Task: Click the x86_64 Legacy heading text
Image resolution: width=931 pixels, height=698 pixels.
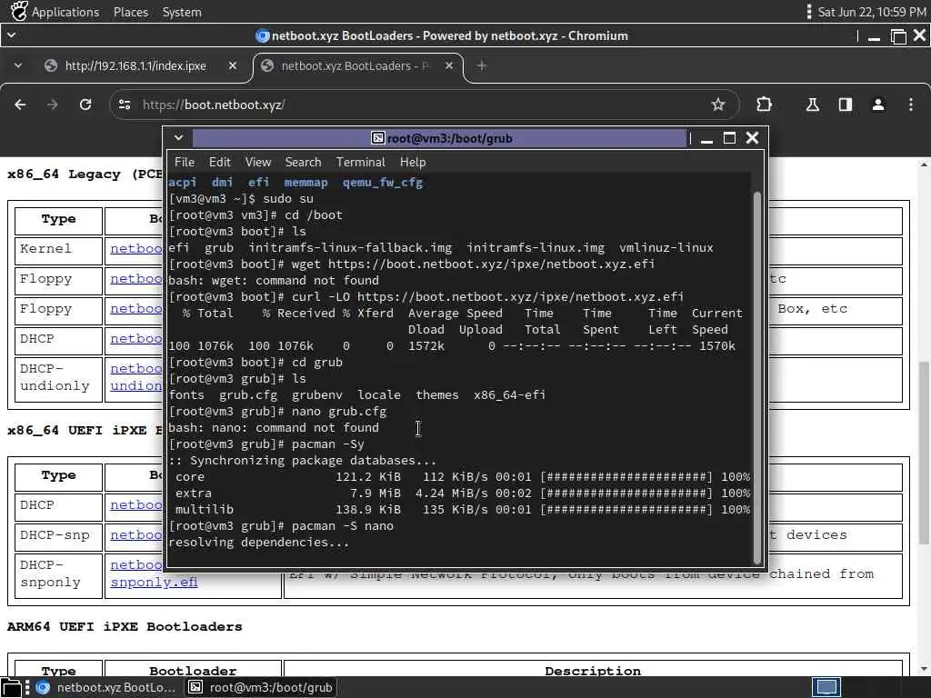Action: (85, 174)
